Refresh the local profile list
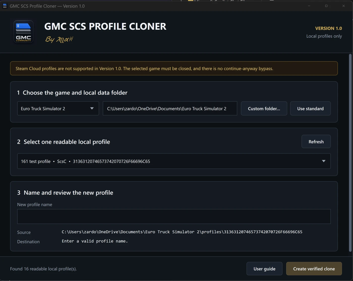The height and width of the screenshot is (281, 353). 316,142
